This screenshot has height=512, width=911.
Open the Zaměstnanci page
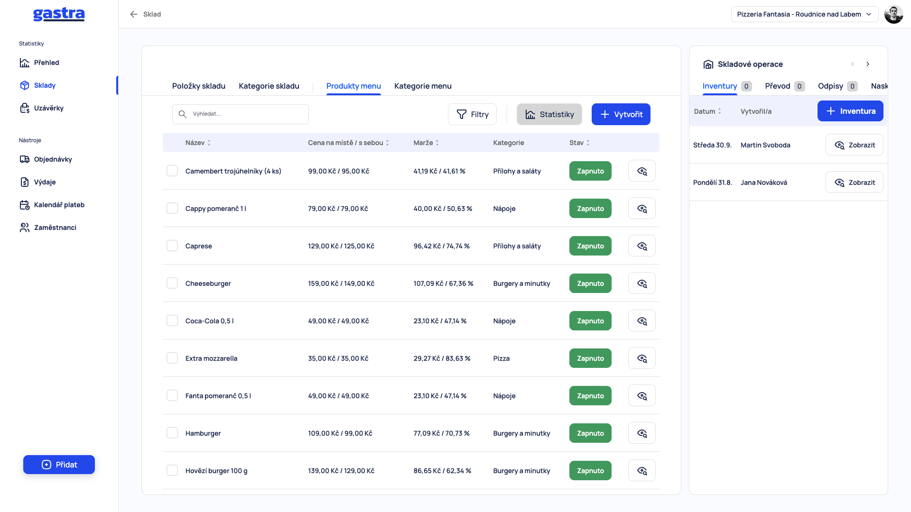[x=48, y=228]
